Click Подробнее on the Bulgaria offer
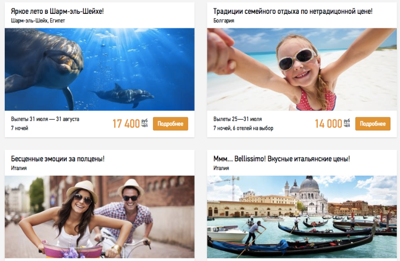Image resolution: width=400 pixels, height=261 pixels. tap(373, 124)
